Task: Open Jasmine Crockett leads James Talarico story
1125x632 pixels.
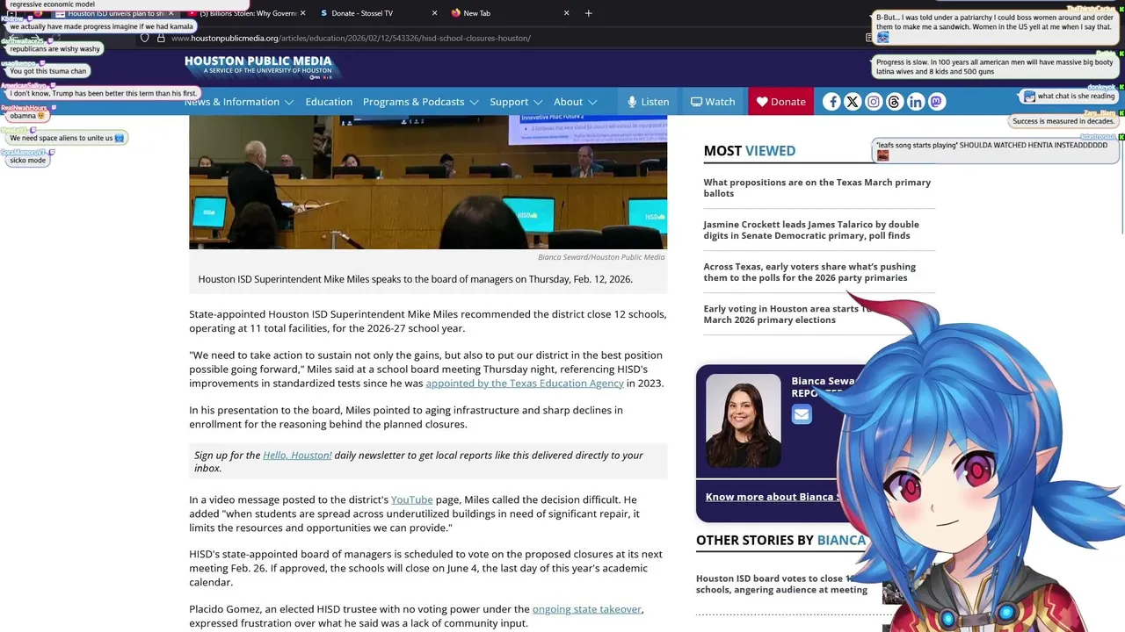Action: tap(811, 230)
